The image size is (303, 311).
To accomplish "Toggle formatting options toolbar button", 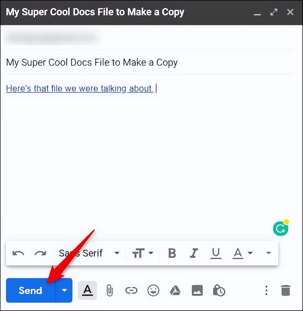I will coord(88,290).
